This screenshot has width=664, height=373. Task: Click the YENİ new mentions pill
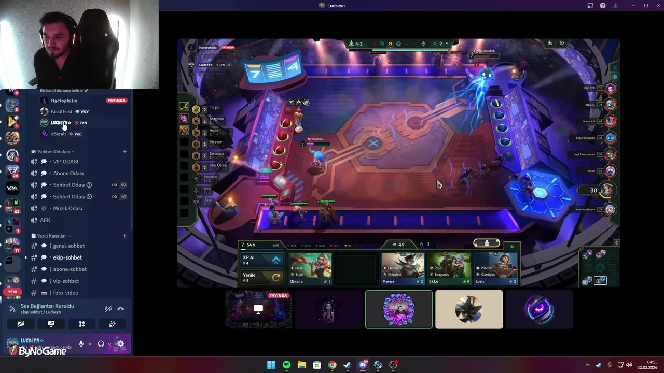(12, 292)
